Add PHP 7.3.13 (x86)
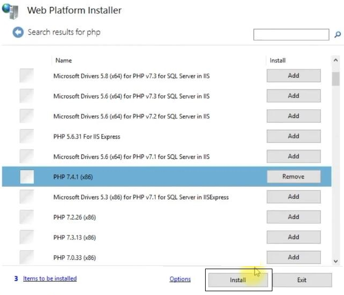Image resolution: width=344 pixels, height=295 pixels. [x=293, y=237]
